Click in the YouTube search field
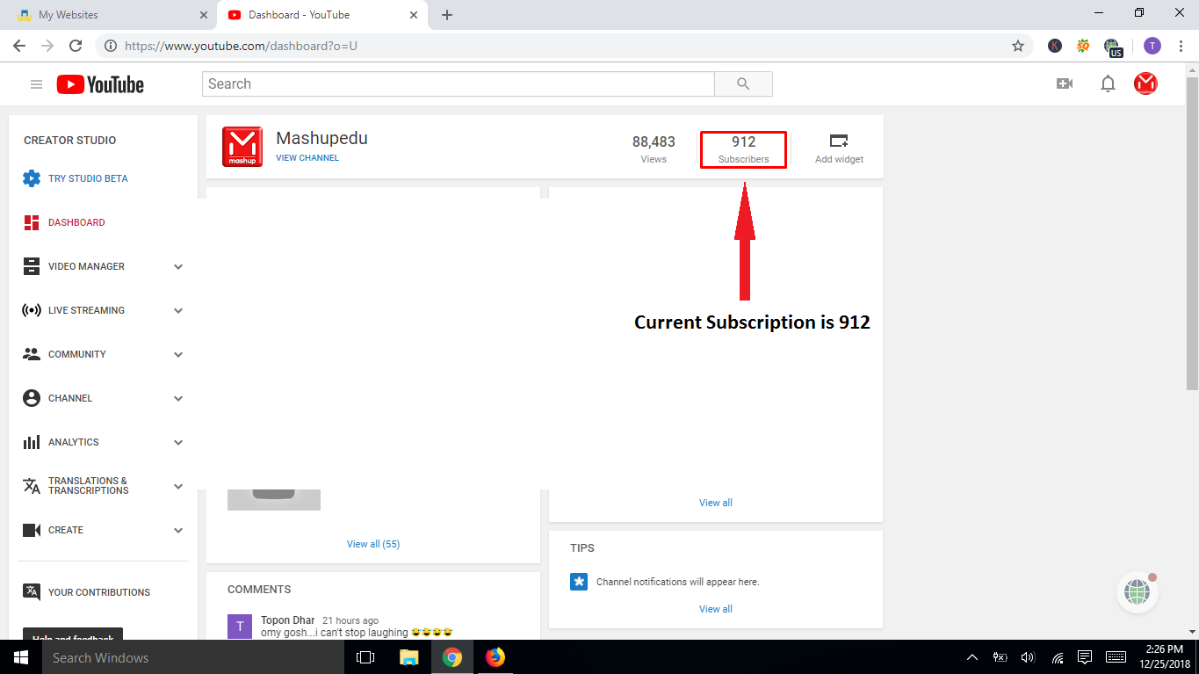The width and height of the screenshot is (1199, 674). (457, 84)
